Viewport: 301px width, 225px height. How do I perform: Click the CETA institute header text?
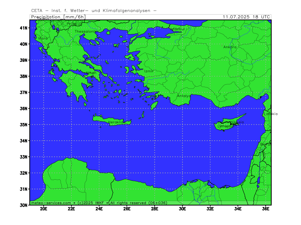pyautogui.click(x=94, y=11)
